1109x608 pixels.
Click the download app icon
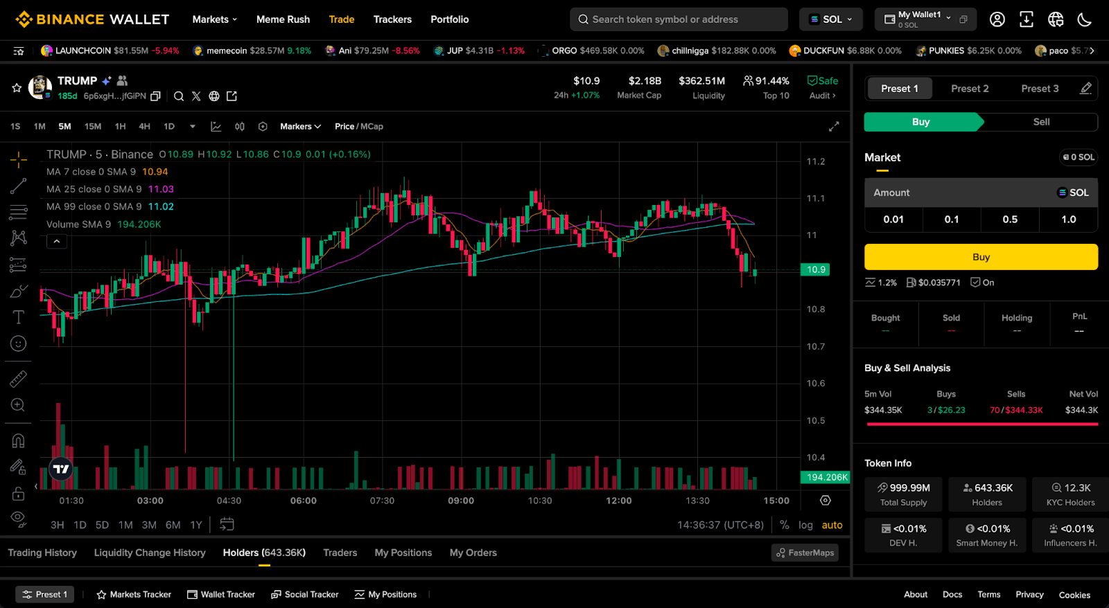tap(1027, 19)
